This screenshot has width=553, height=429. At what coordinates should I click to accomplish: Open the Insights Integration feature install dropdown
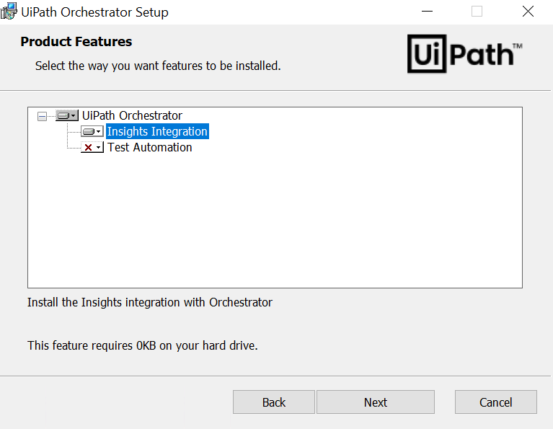click(92, 132)
